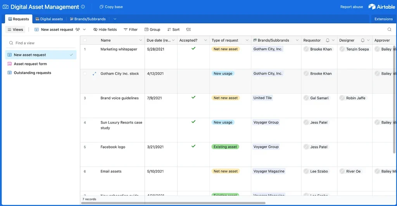Image resolution: width=397 pixels, height=206 pixels.
Task: Click the Sort button
Action: click(173, 29)
